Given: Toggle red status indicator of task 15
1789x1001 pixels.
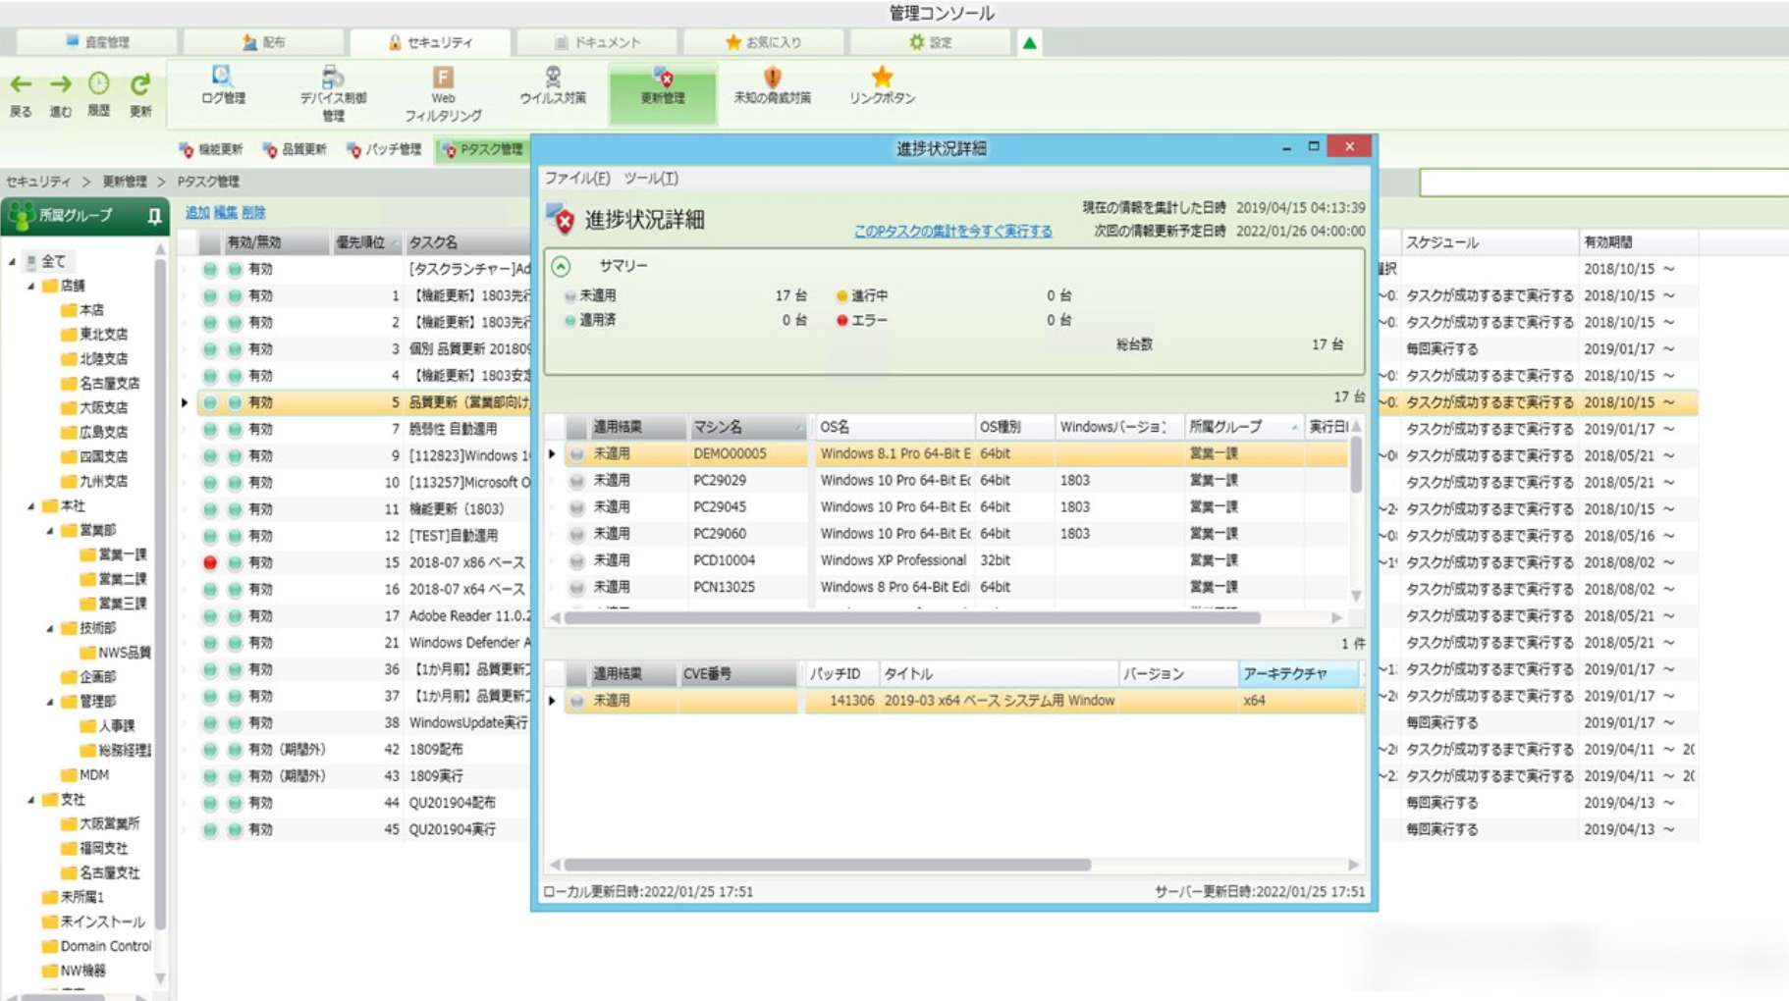Looking at the screenshot, I should [x=210, y=562].
